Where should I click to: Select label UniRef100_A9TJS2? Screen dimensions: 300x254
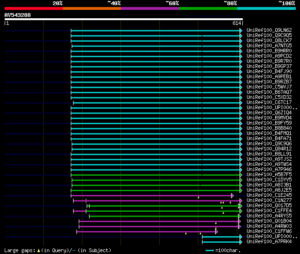click(x=269, y=159)
